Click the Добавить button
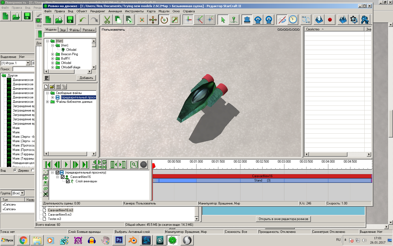Viewport: 393px width, 246px height. [x=86, y=78]
